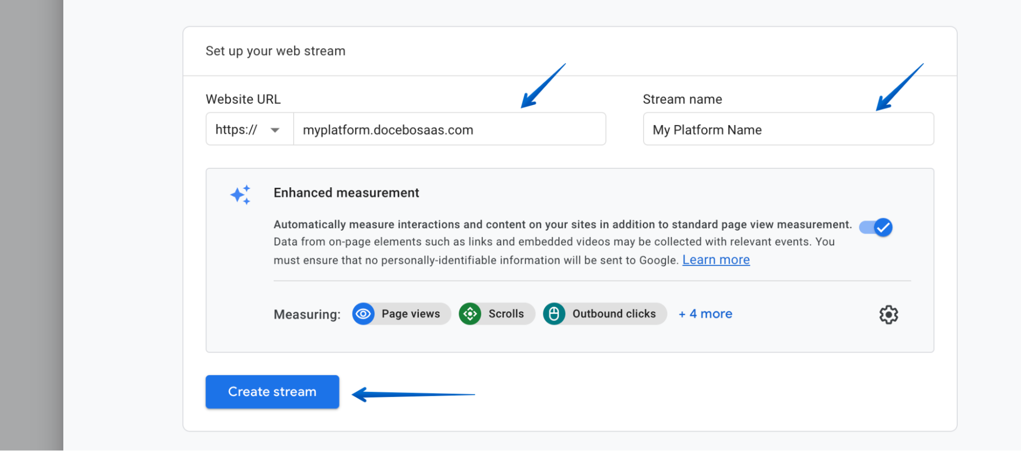
Task: Click into the Stream name field
Action: (788, 130)
